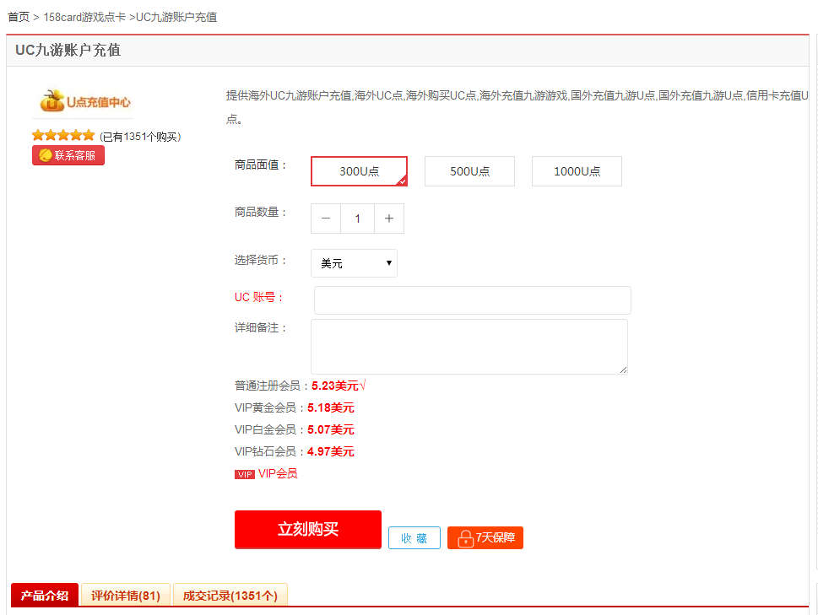The image size is (818, 615).
Task: Select the 300U点 denomination option
Action: click(359, 171)
